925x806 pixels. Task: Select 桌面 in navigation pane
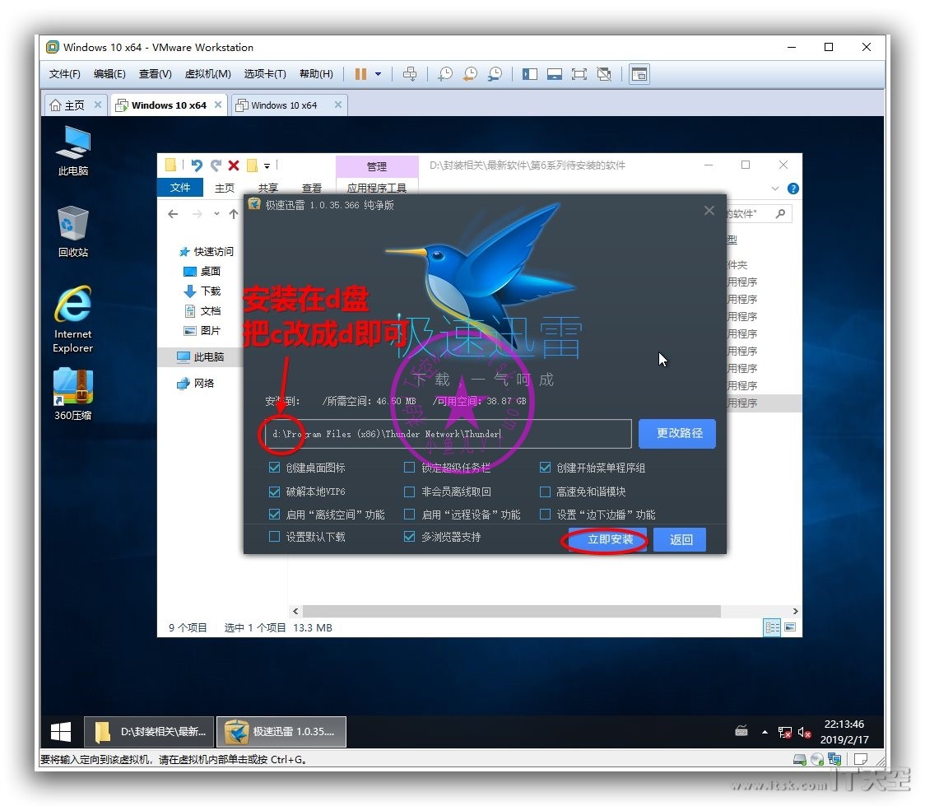[202, 272]
